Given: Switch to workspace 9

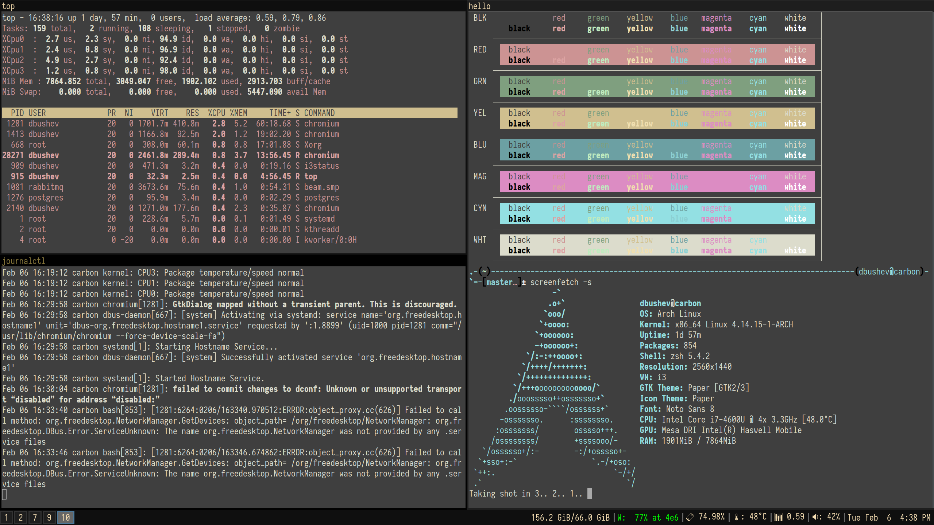Looking at the screenshot, I should tap(49, 517).
